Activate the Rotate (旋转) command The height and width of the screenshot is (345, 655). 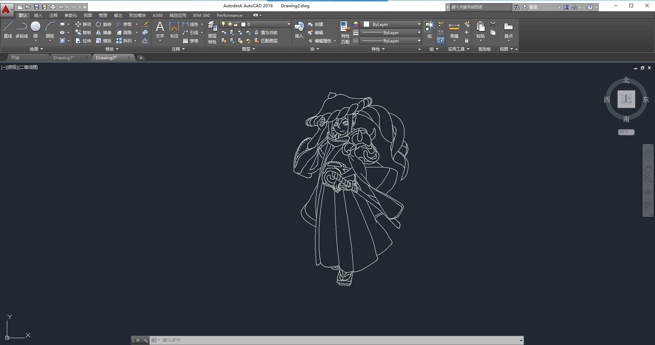104,24
